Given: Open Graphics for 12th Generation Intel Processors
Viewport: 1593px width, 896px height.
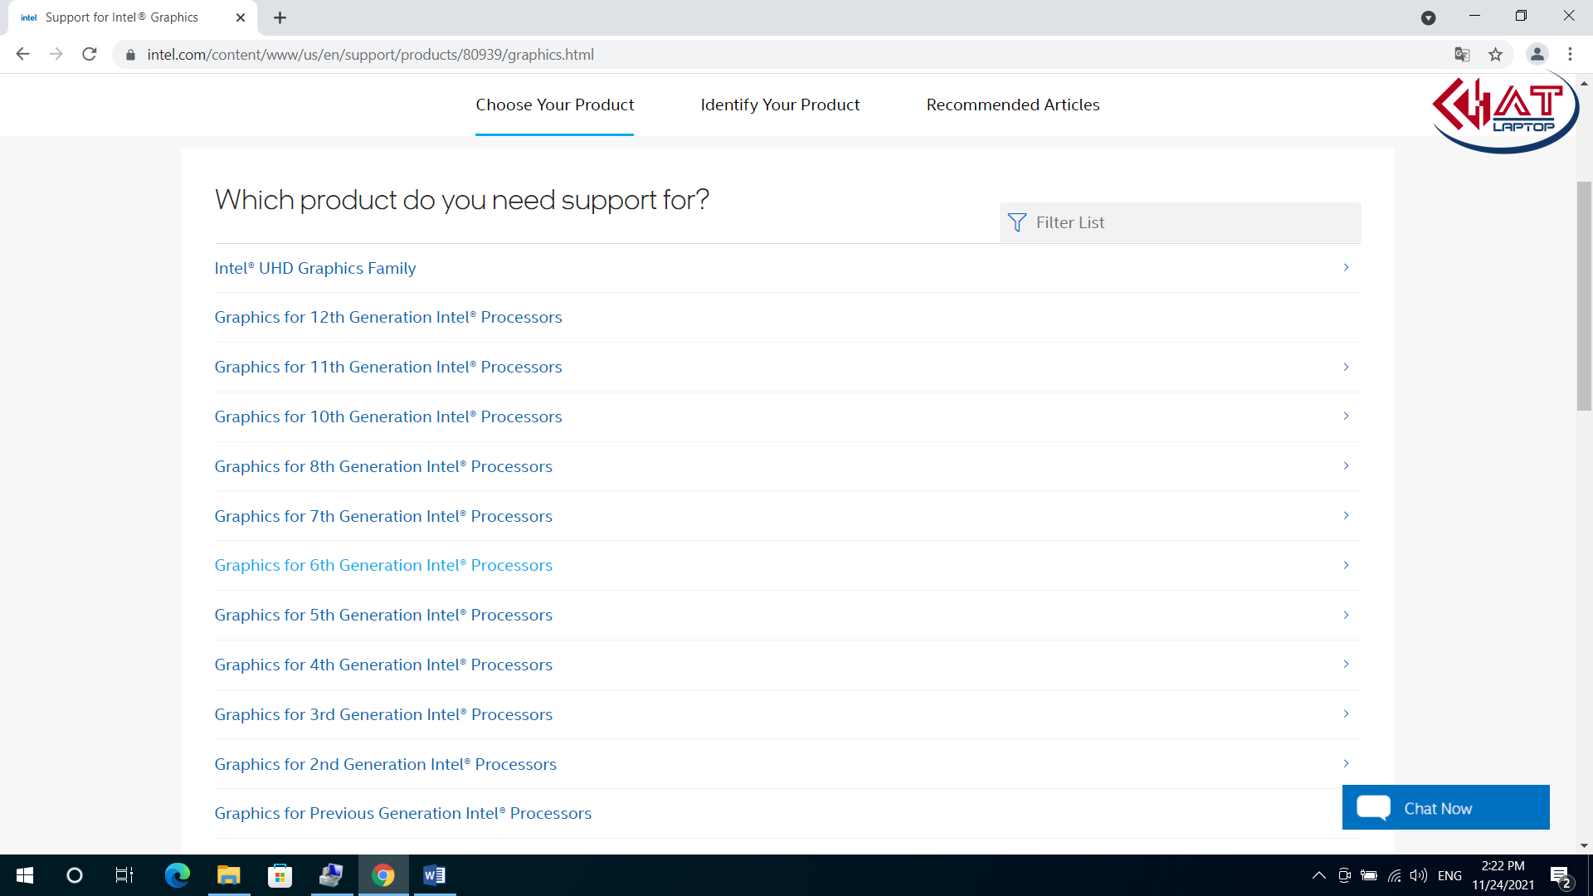Looking at the screenshot, I should click(388, 317).
